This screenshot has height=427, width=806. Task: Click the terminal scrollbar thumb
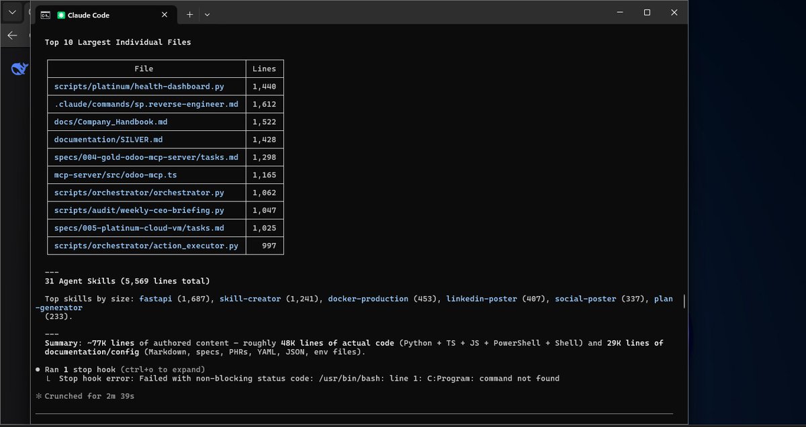(x=684, y=301)
